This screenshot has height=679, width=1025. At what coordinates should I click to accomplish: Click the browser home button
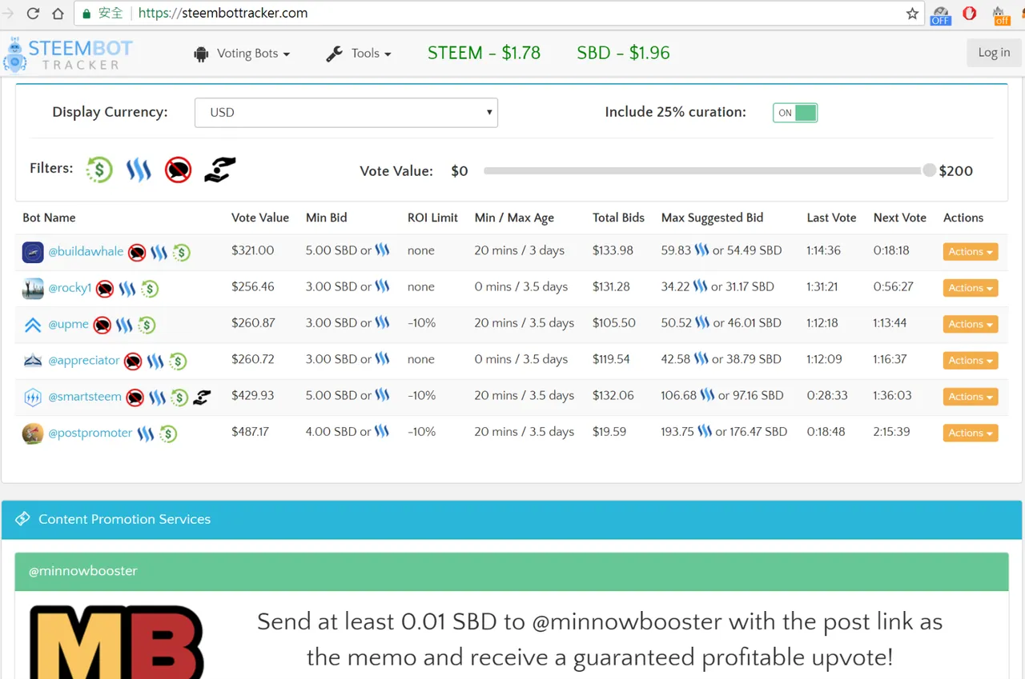(58, 14)
